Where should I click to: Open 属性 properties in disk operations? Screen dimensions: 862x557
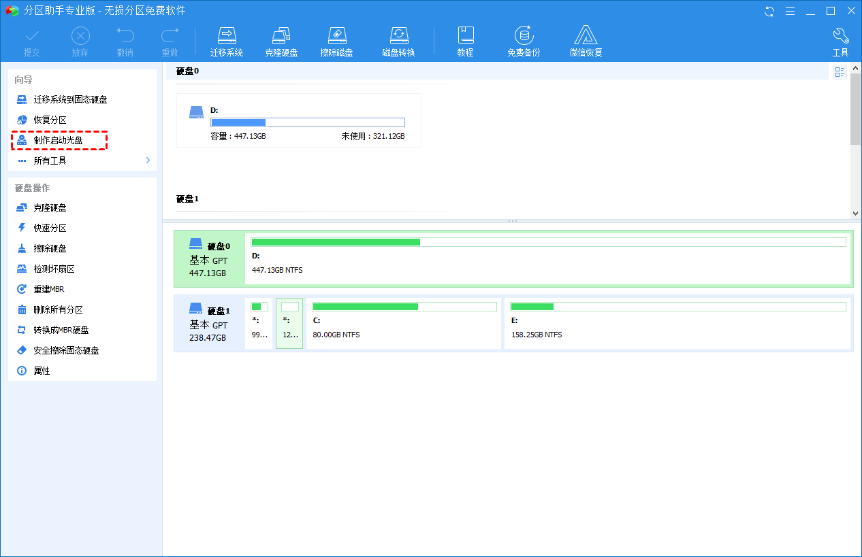pos(33,371)
